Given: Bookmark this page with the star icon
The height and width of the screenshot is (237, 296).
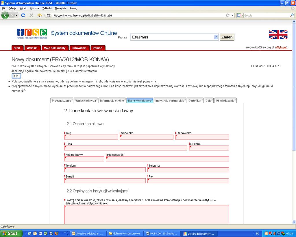Looking at the screenshot, I should [x=228, y=15].
